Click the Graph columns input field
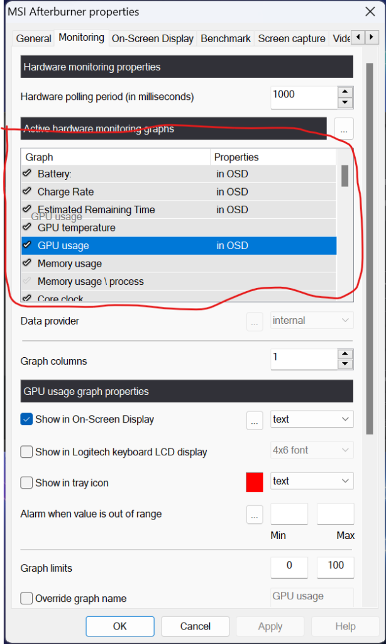 (304, 359)
